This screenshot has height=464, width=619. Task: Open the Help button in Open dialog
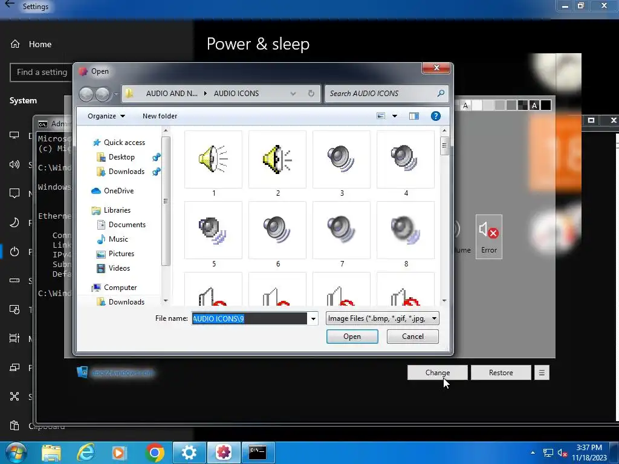435,116
